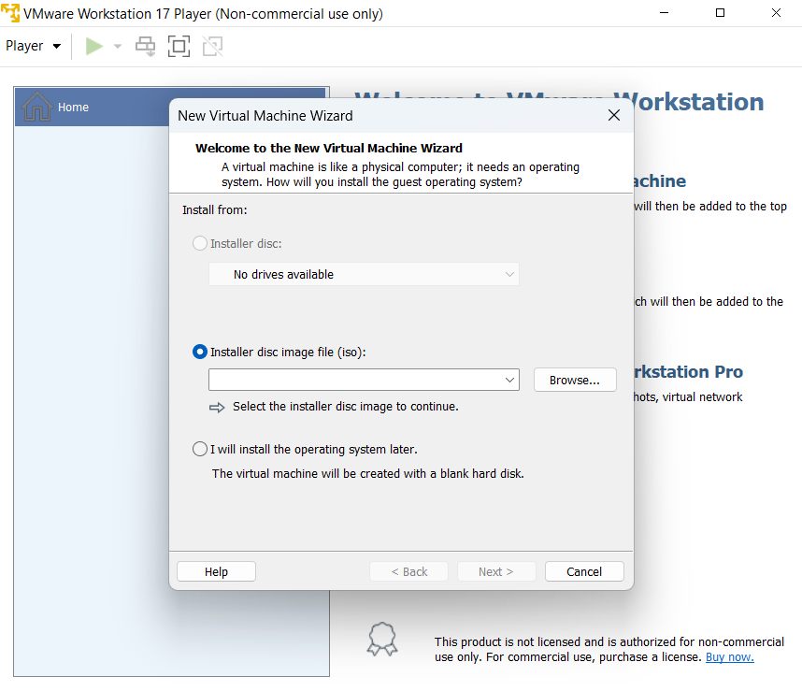Click the Back button in wizard
Viewport: 802px width, 691px height.
(x=408, y=571)
